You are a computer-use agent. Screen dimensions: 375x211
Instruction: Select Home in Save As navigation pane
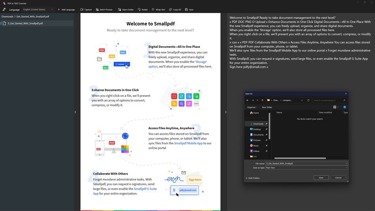pyautogui.click(x=254, y=113)
